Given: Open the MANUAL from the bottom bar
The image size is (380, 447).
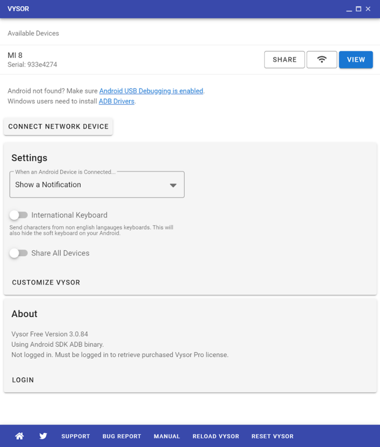Looking at the screenshot, I should 167,436.
